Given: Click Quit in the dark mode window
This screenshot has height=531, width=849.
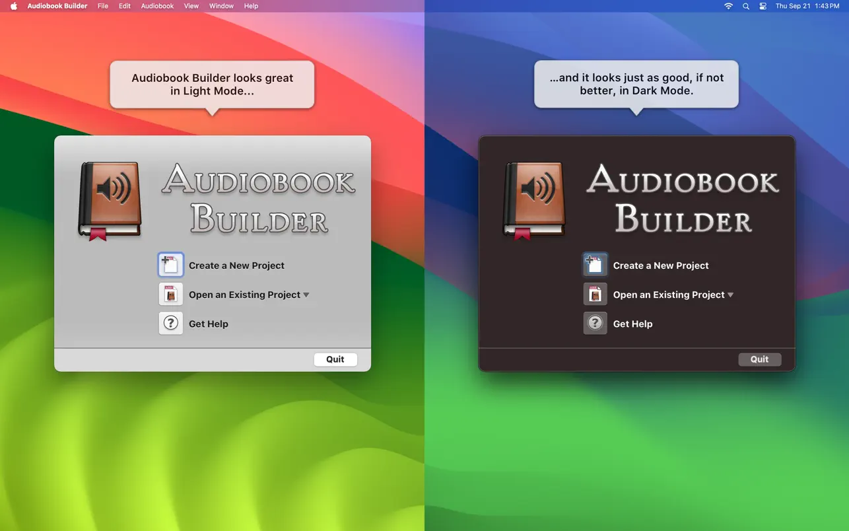Looking at the screenshot, I should pos(760,359).
